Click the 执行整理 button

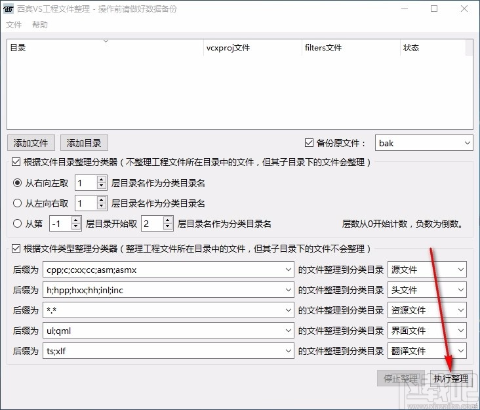[451, 379]
